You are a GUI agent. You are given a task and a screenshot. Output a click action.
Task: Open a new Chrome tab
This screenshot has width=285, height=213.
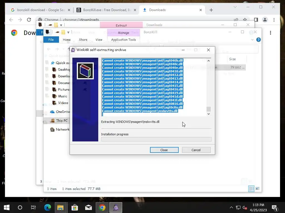tap(211, 10)
